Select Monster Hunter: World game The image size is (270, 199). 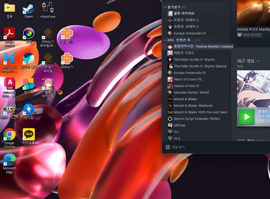click(196, 92)
